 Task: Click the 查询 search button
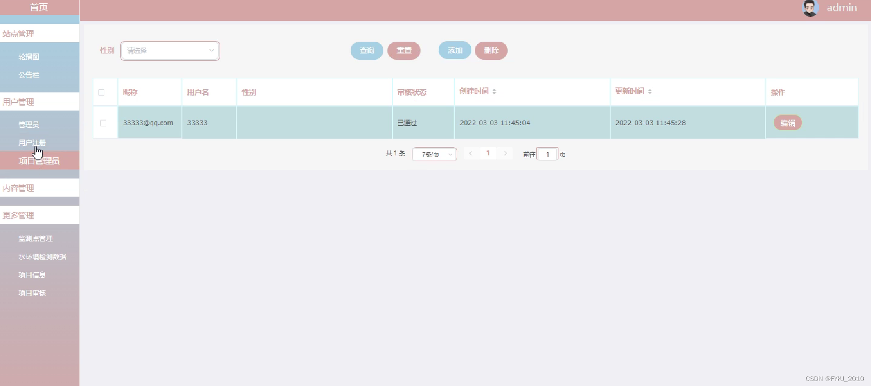pyautogui.click(x=367, y=50)
